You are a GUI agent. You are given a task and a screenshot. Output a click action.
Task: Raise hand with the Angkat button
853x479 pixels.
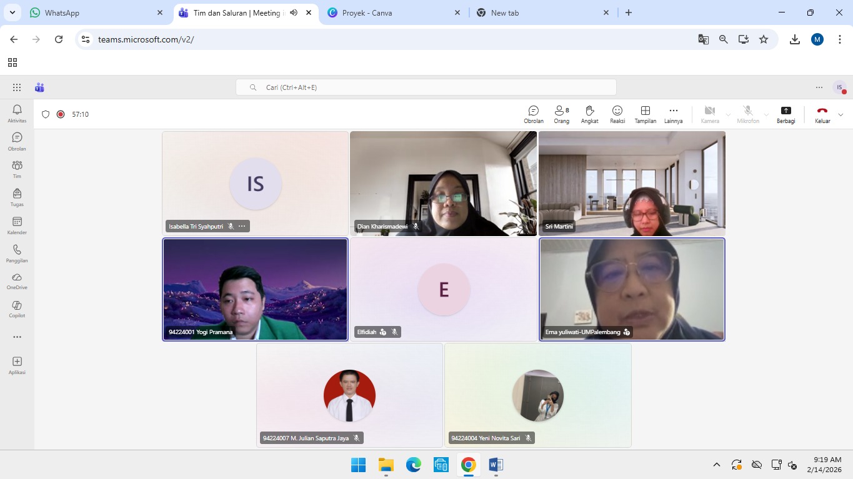click(x=589, y=114)
